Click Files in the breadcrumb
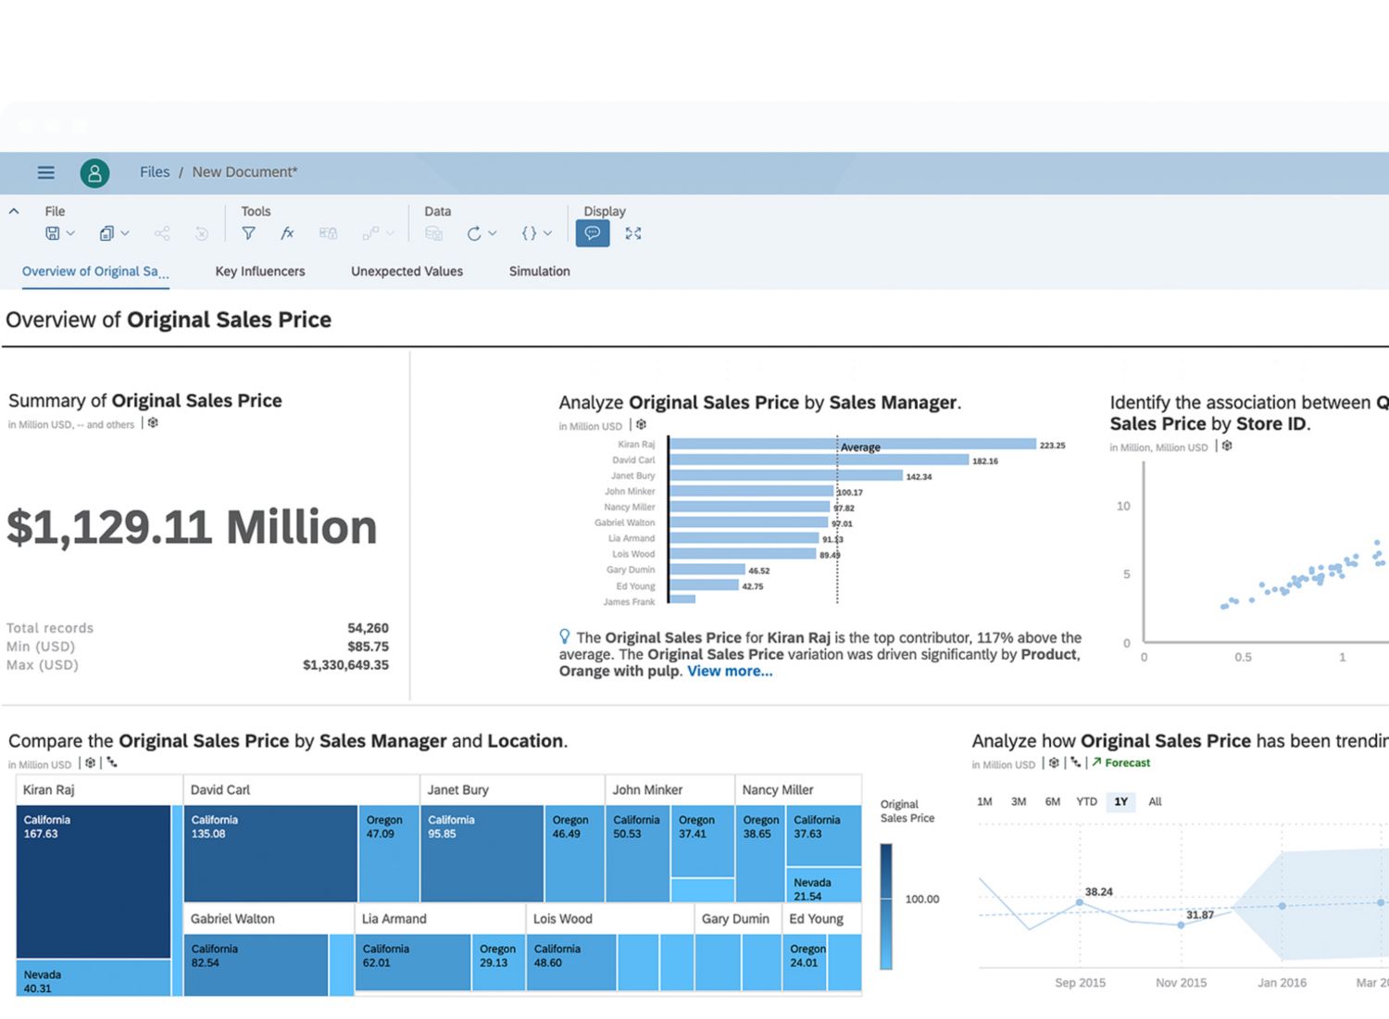The height and width of the screenshot is (1019, 1389). pos(155,172)
